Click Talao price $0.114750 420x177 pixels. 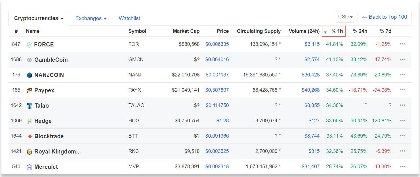(217, 105)
